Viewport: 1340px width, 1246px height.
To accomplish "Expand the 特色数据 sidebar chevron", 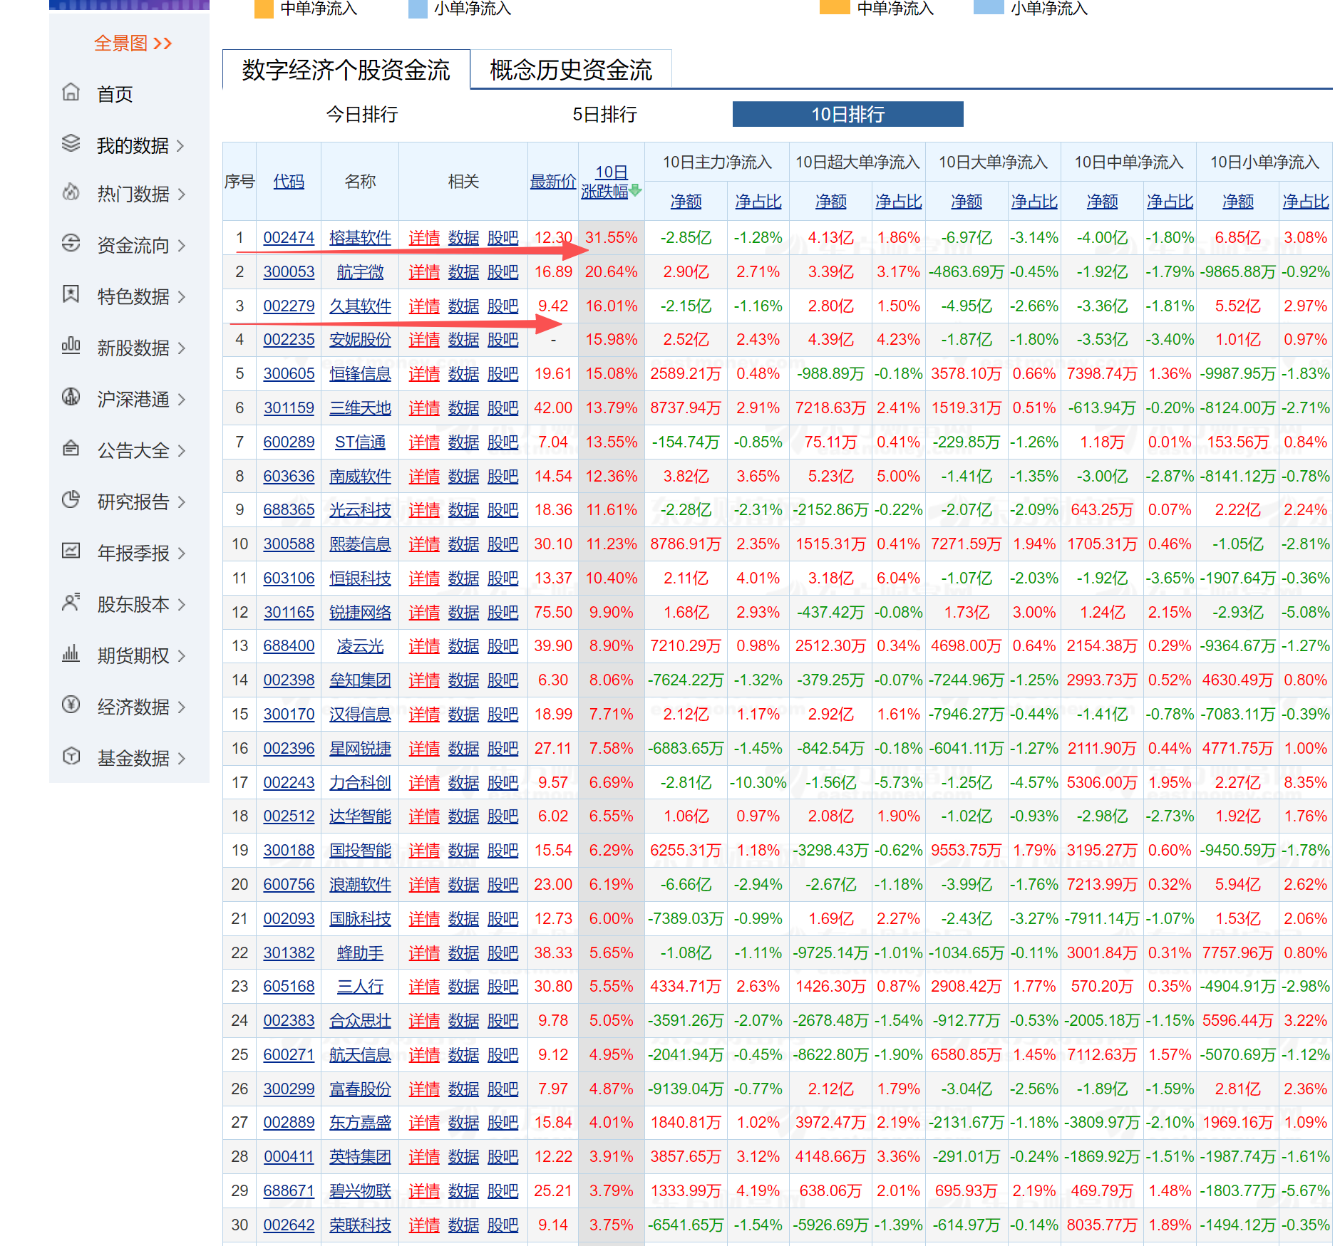I will point(180,297).
